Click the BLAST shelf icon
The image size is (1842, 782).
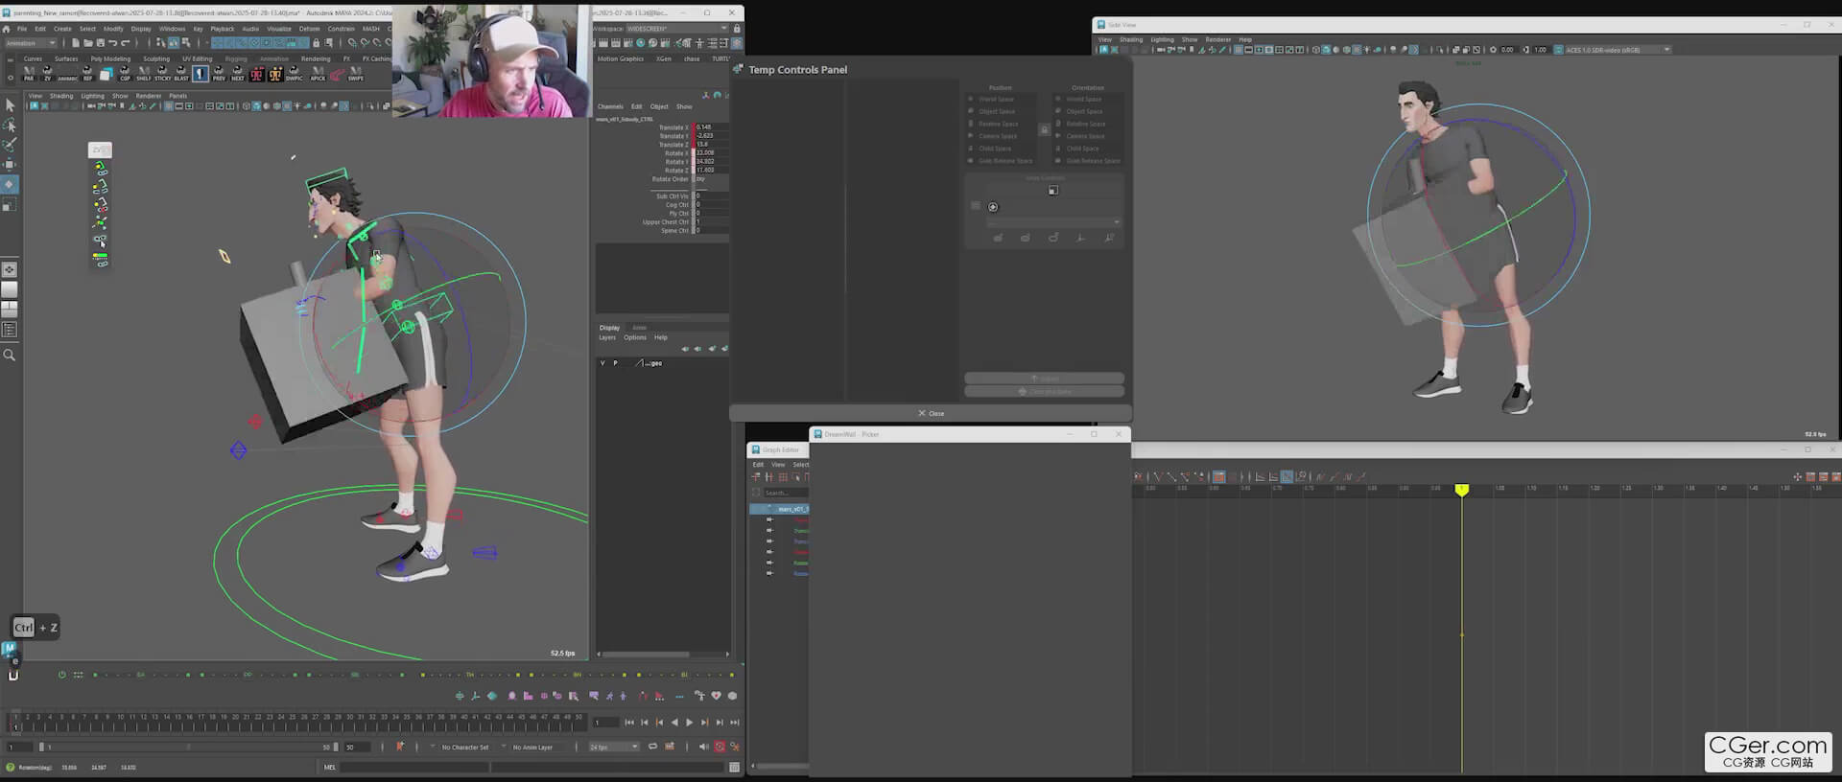coord(181,74)
